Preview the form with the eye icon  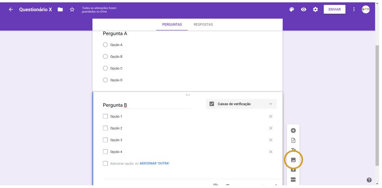pos(303,9)
